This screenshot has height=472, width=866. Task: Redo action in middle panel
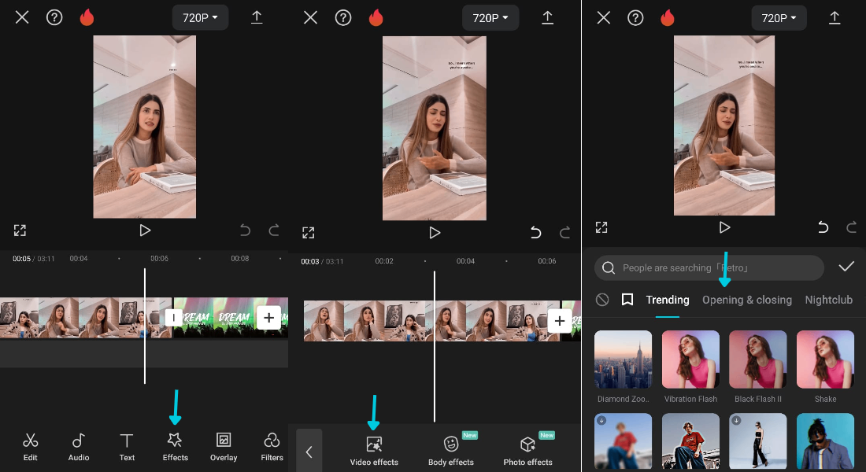coord(564,232)
